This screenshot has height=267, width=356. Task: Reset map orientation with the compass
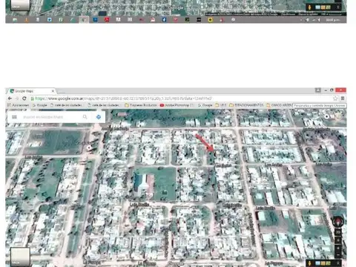pos(337,221)
